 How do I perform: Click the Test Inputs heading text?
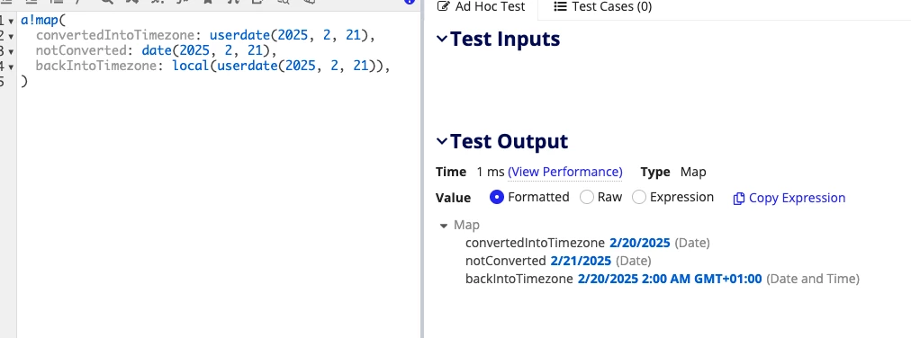point(505,39)
